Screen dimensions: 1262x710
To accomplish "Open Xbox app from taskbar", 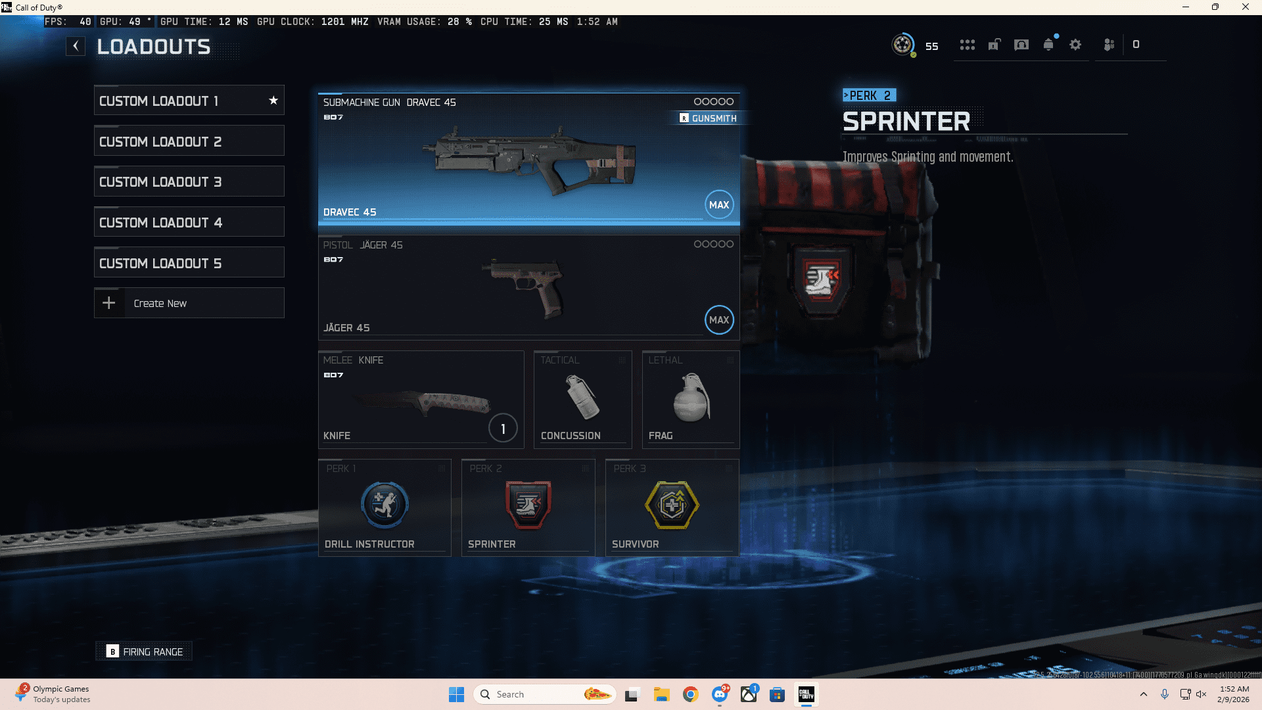I will [x=749, y=694].
